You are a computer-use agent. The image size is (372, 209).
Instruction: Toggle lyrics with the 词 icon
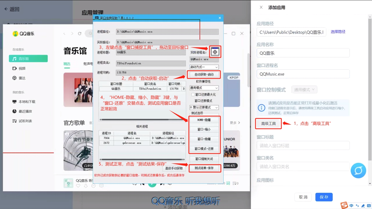click(228, 183)
